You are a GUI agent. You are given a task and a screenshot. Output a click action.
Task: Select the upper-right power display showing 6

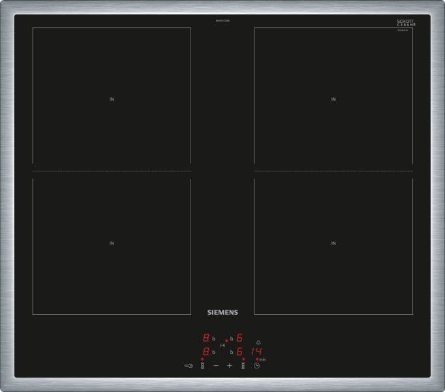[x=240, y=338]
